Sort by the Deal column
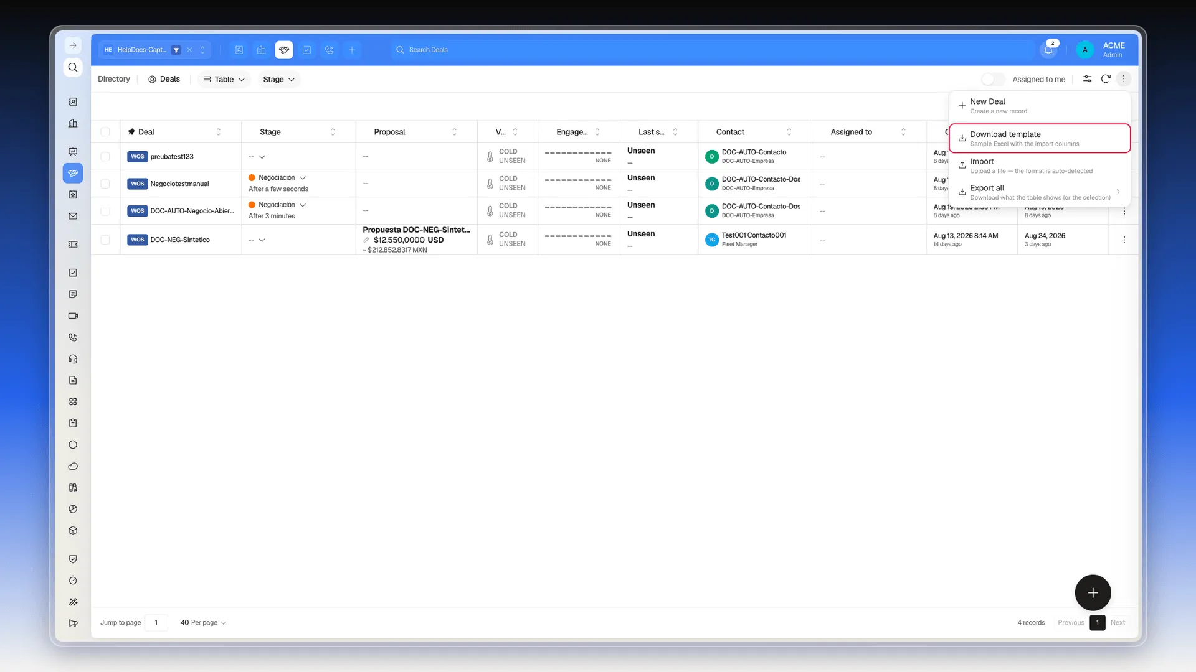 pos(218,132)
